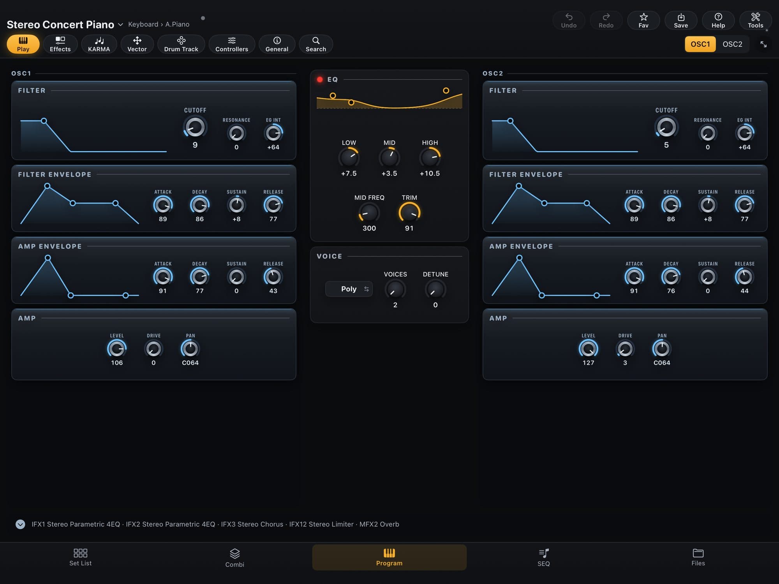
Task: Save the current program
Action: tap(681, 21)
